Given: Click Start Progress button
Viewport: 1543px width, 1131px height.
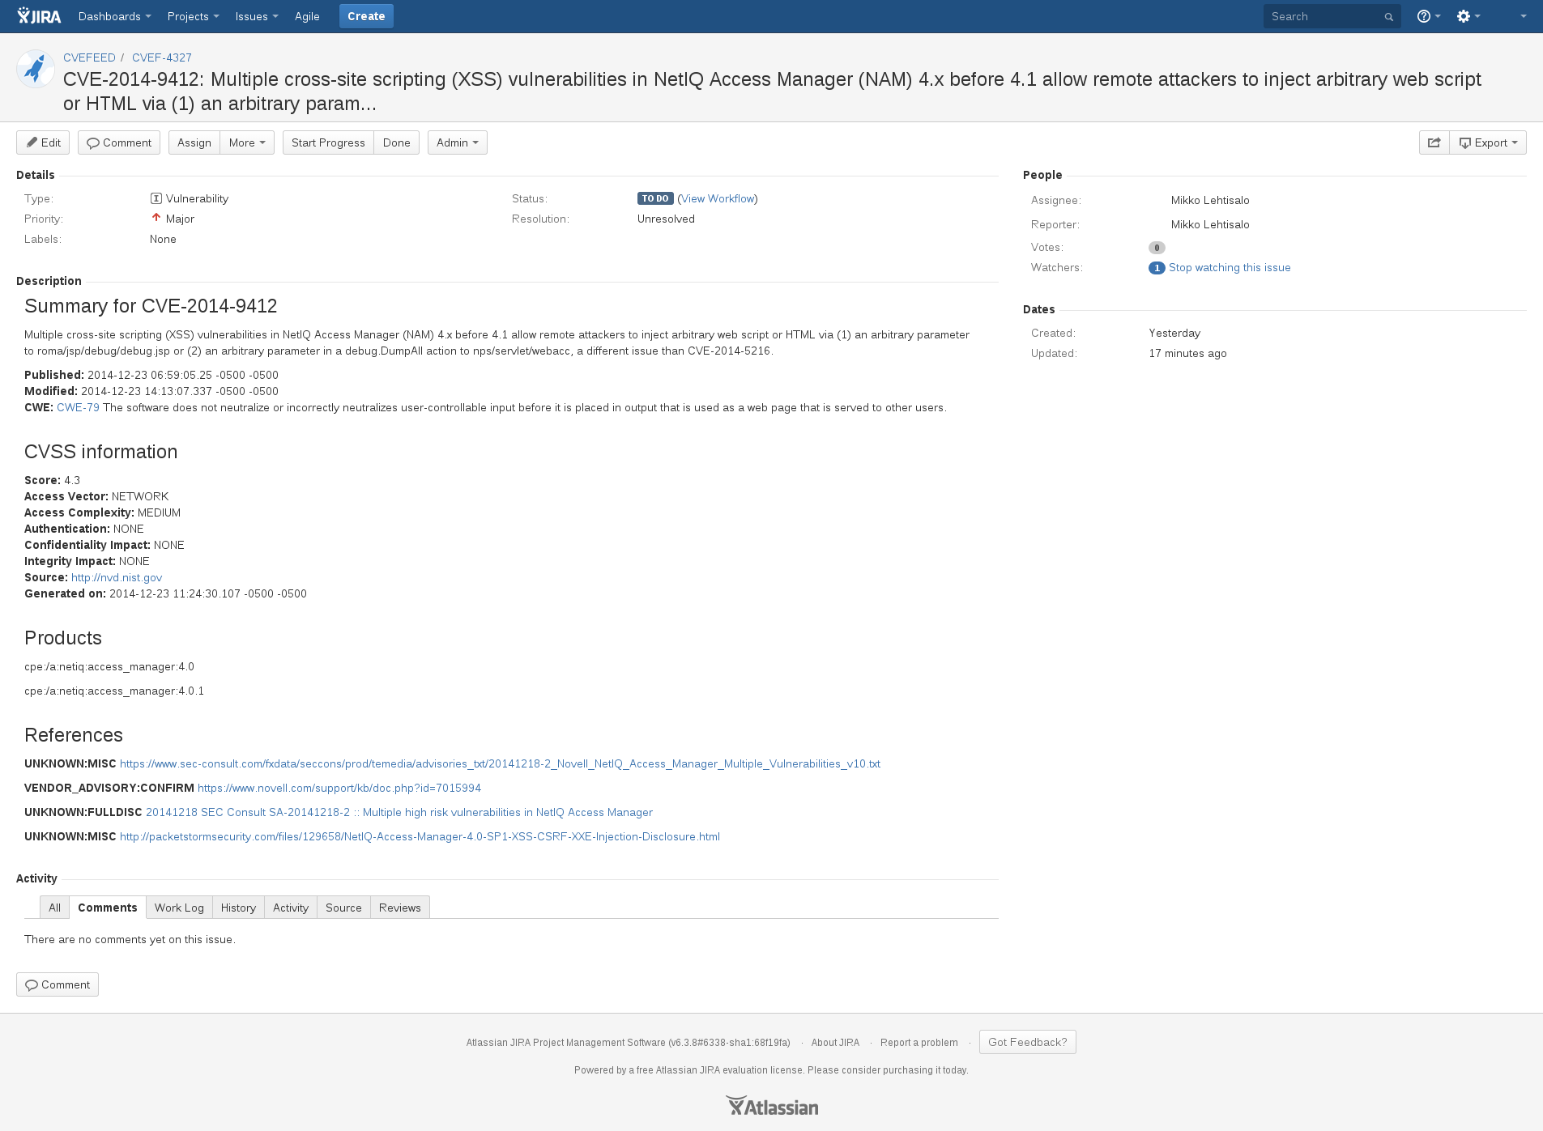Looking at the screenshot, I should [328, 142].
